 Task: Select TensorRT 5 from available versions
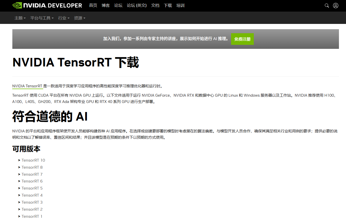click(x=32, y=188)
